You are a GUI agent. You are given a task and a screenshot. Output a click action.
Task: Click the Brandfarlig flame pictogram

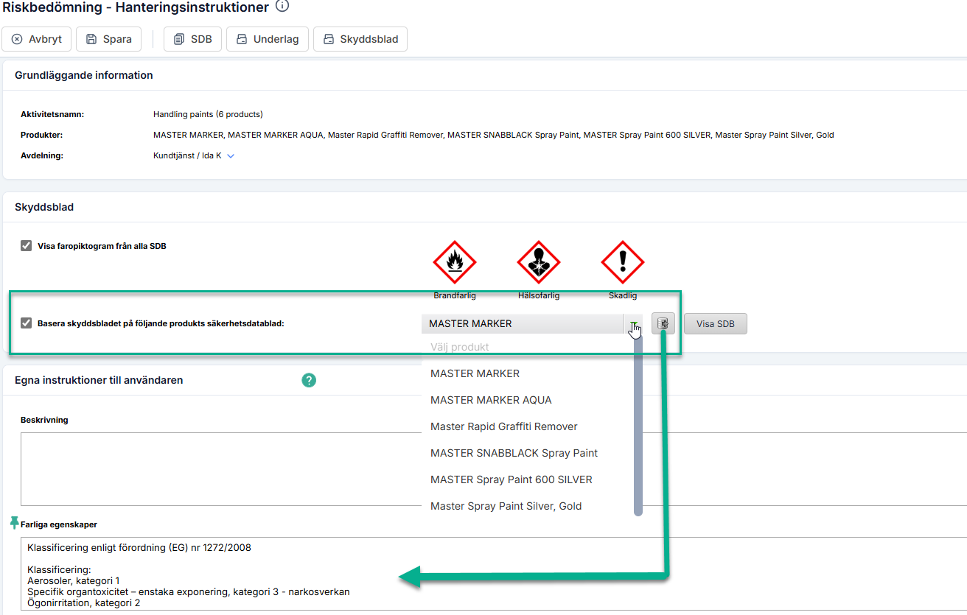455,262
